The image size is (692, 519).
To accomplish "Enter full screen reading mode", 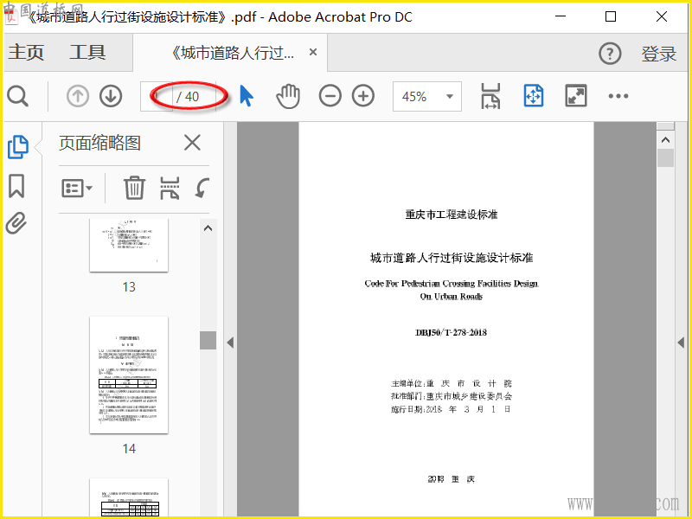I will (x=576, y=96).
